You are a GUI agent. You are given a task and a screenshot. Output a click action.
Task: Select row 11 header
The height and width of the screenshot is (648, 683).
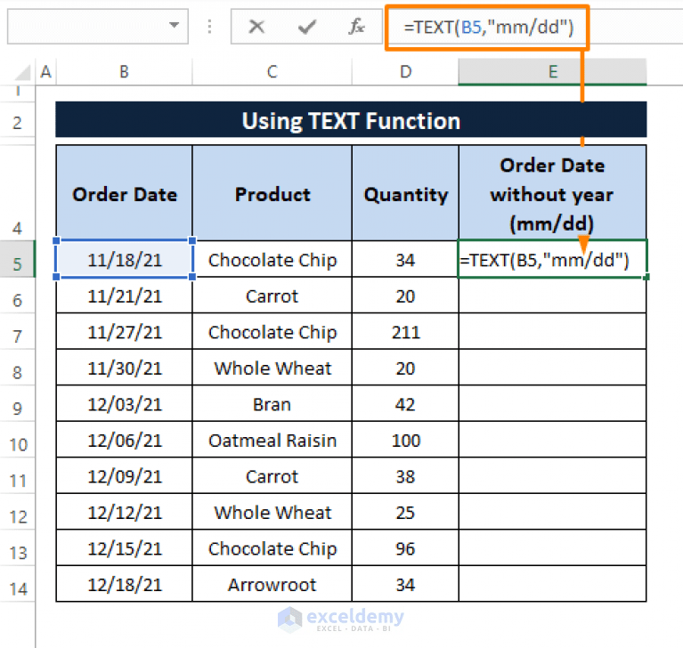(x=18, y=475)
